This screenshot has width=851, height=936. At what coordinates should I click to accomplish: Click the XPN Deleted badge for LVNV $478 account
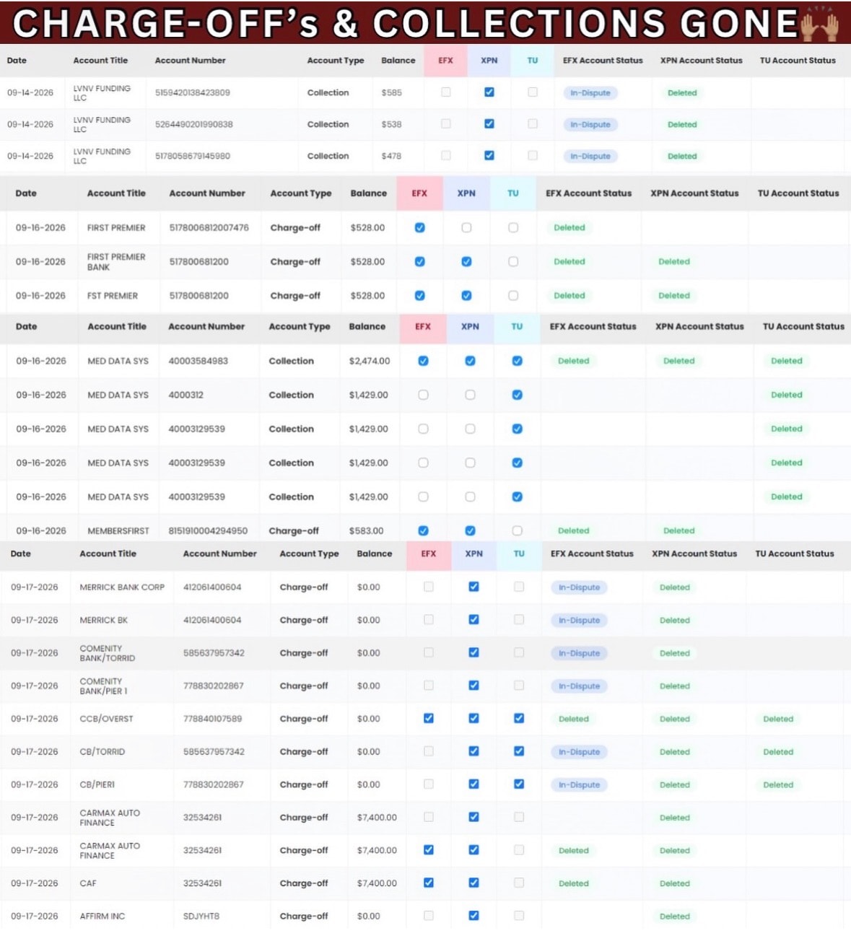(682, 156)
